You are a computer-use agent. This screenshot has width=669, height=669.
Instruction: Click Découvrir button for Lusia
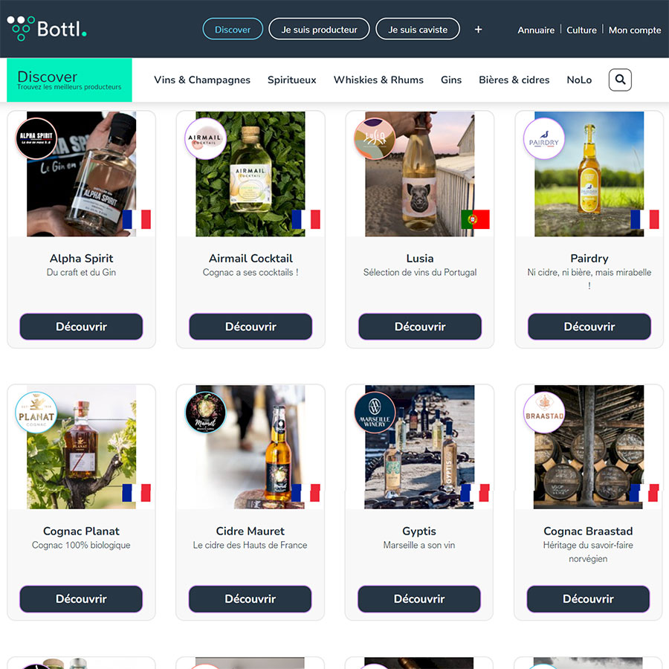[x=420, y=326]
